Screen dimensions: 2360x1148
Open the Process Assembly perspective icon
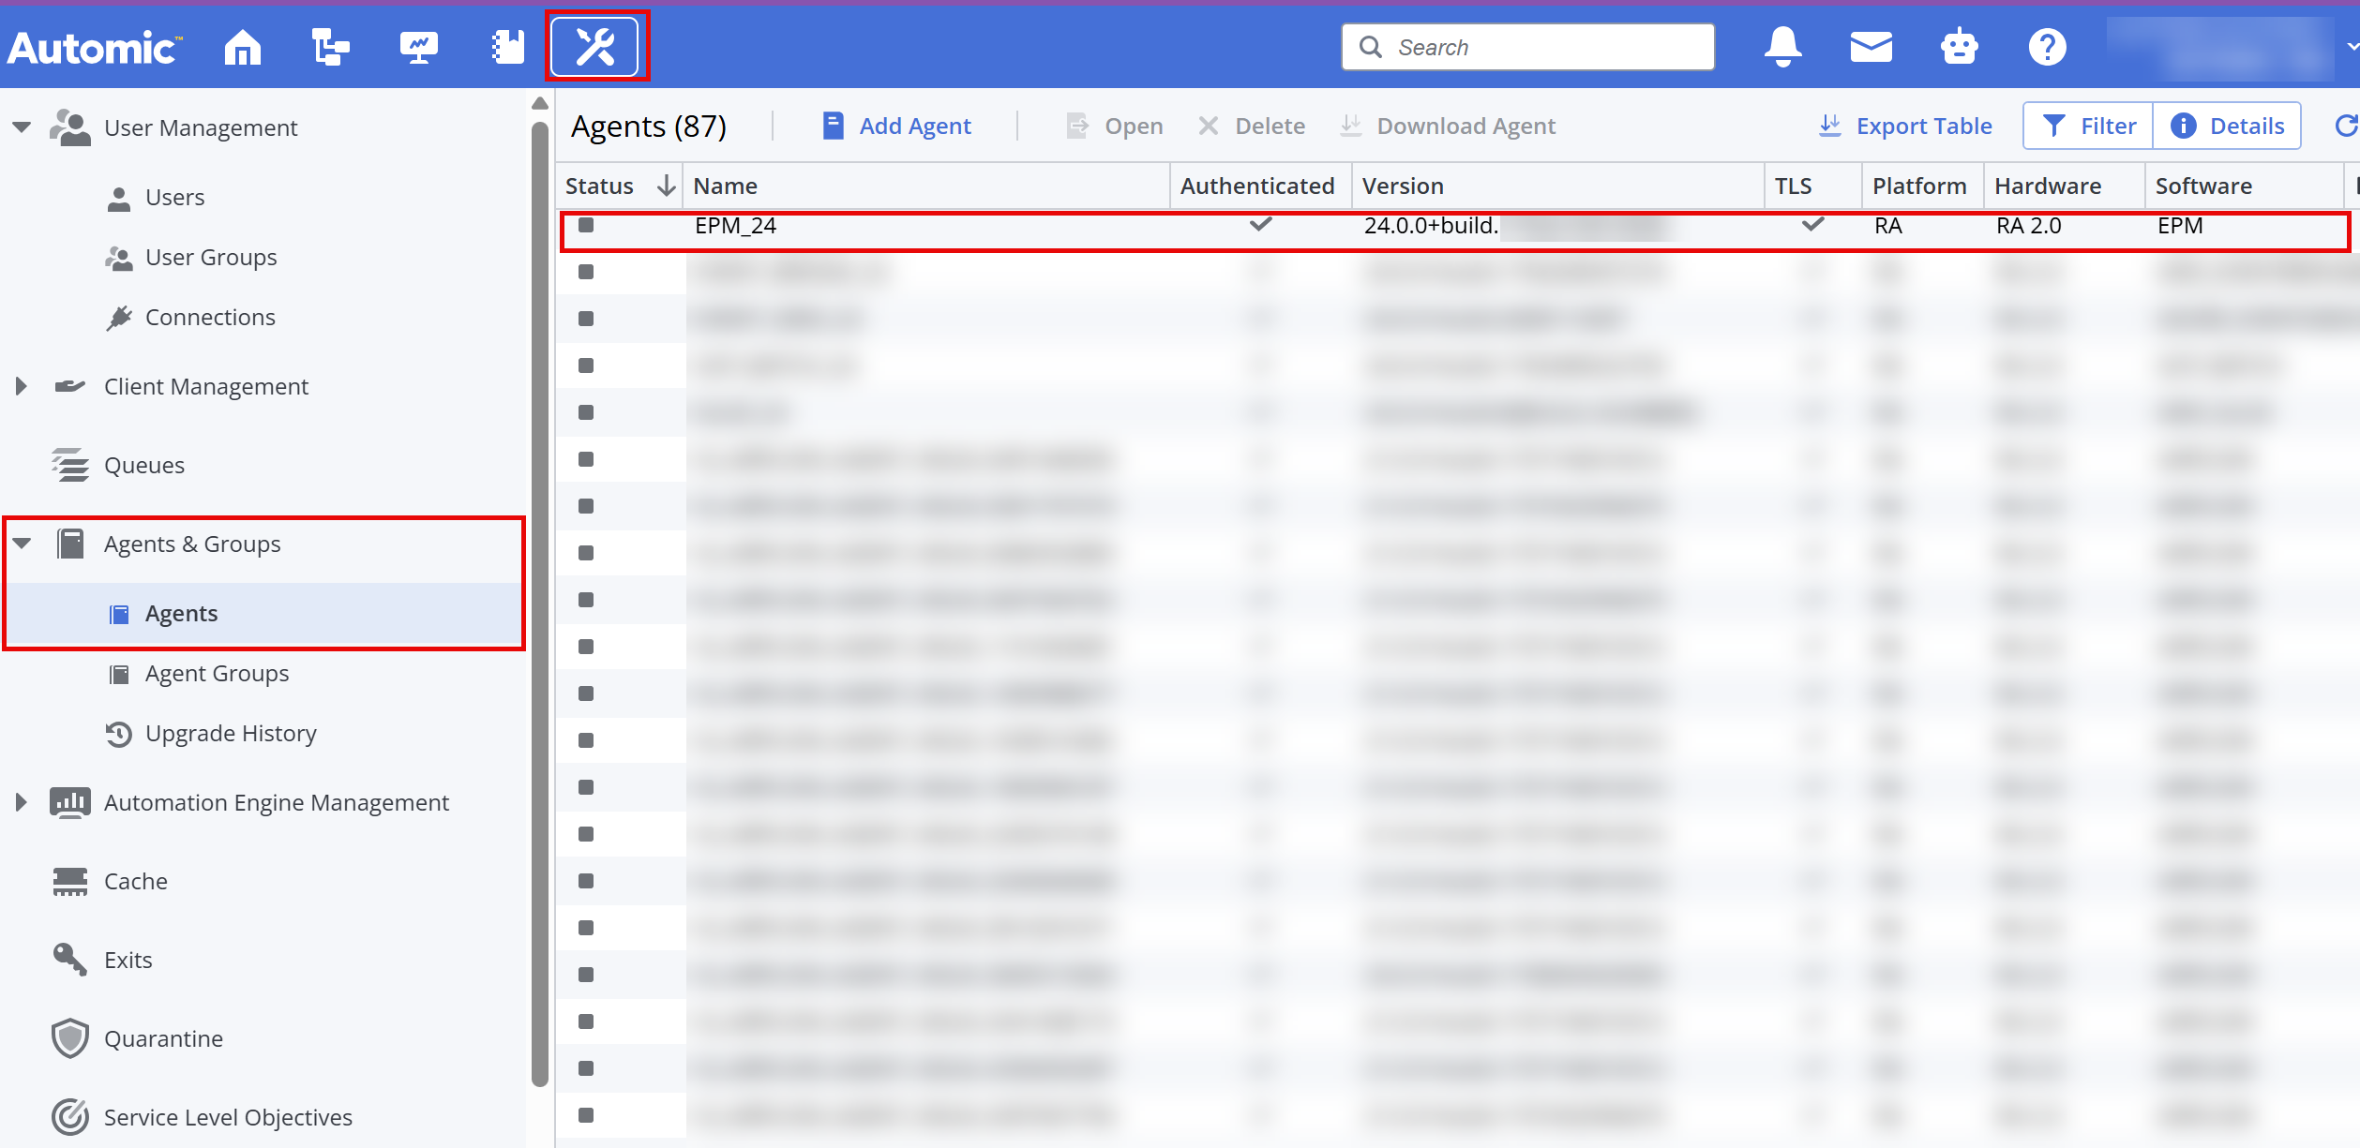(330, 47)
